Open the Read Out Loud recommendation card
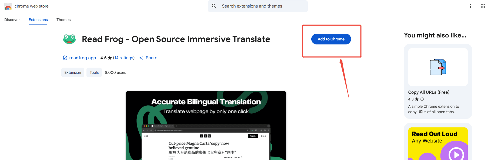Image resolution: width=491 pixels, height=160 pixels. [x=438, y=143]
